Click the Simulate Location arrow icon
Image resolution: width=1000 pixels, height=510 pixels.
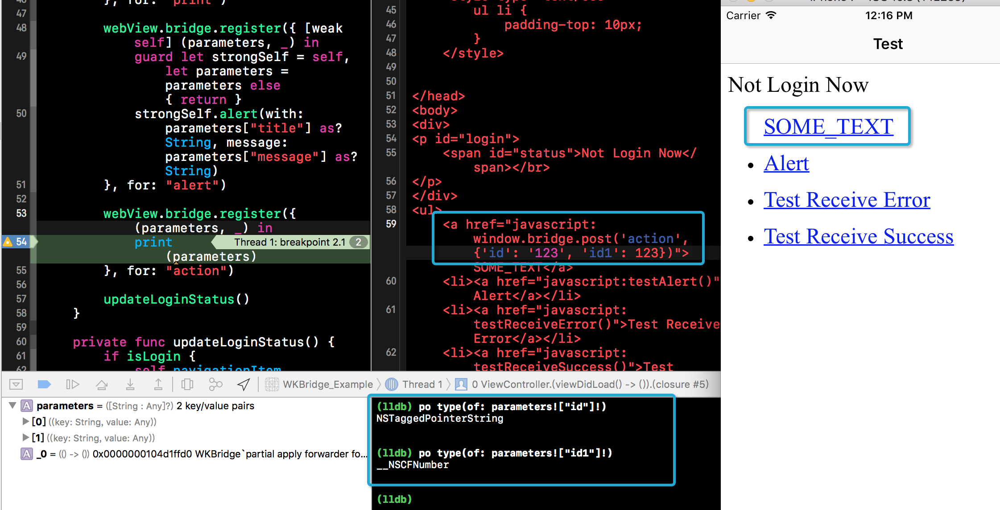244,384
